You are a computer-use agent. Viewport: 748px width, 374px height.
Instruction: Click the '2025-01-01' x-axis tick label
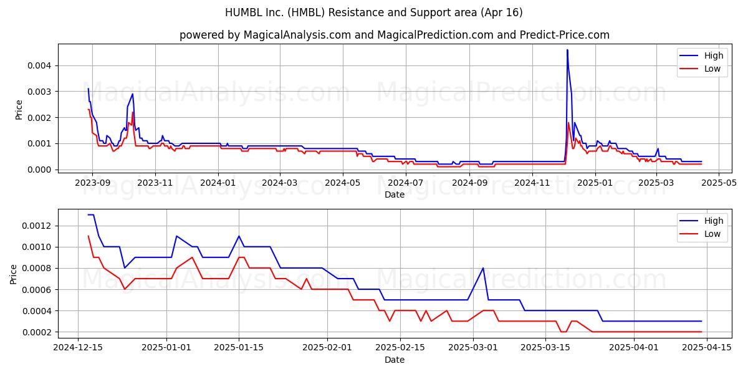pyautogui.click(x=166, y=348)
